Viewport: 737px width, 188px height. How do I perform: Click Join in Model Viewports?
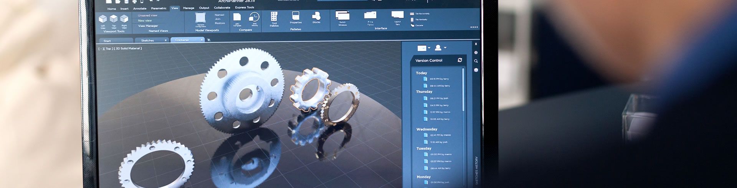[x=218, y=19]
